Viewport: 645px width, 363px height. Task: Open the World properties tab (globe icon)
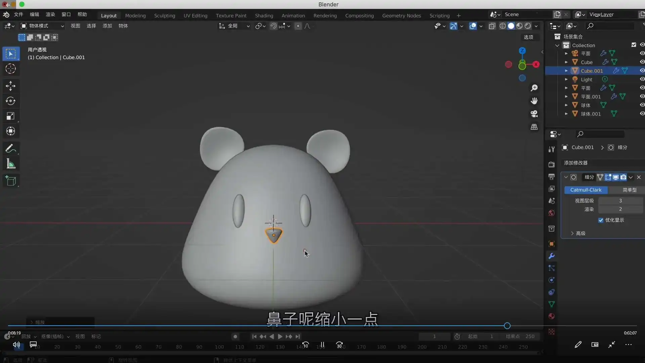click(551, 213)
